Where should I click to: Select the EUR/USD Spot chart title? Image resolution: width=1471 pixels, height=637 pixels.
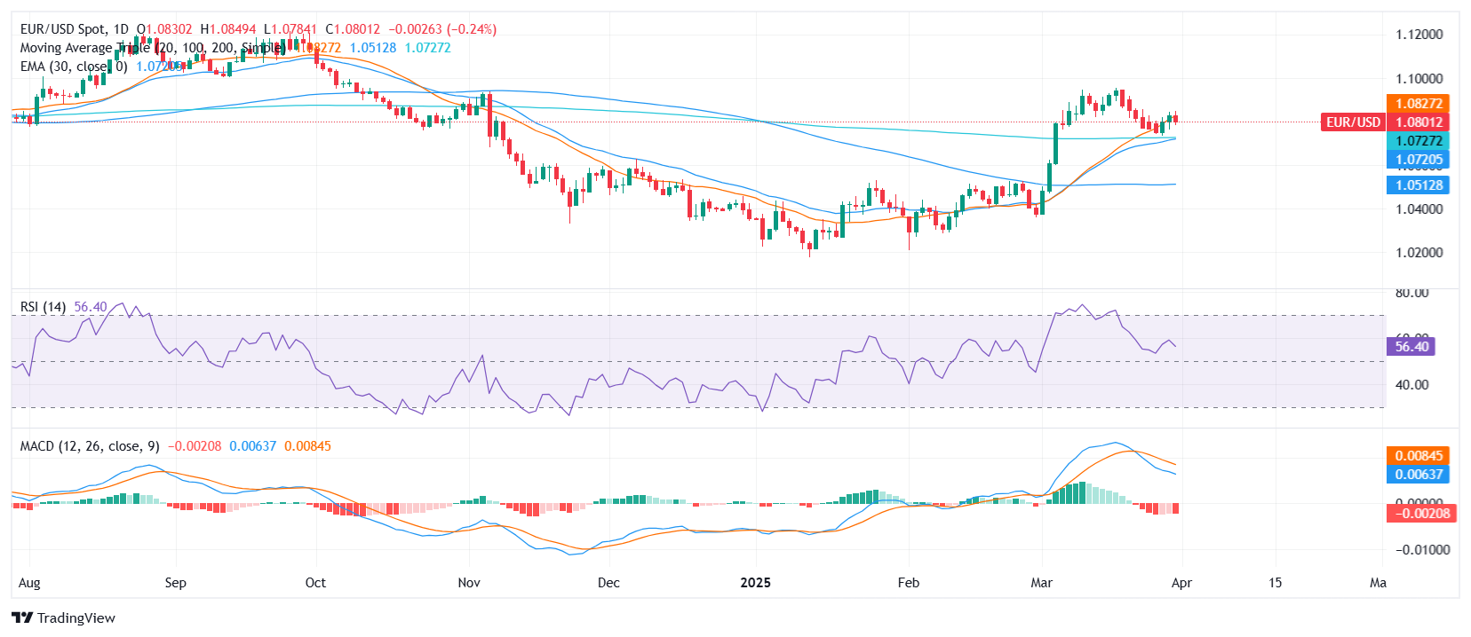pyautogui.click(x=74, y=29)
